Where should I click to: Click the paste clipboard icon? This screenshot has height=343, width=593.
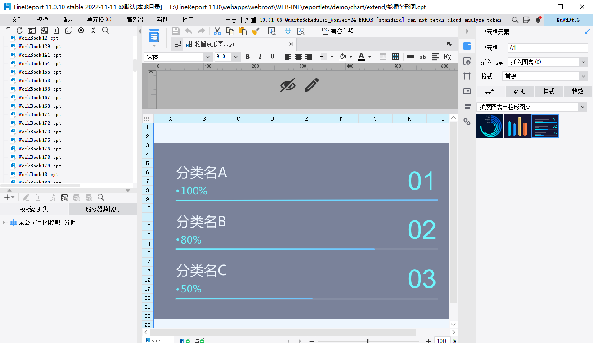coord(243,31)
